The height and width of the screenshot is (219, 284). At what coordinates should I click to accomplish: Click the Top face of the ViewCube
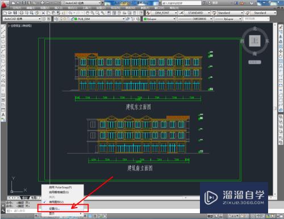[255, 41]
